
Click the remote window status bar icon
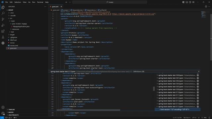2,118
